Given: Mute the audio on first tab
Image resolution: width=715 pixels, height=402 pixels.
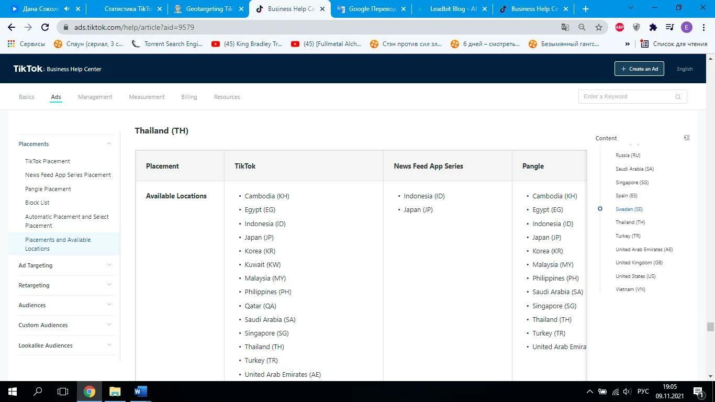Looking at the screenshot, I should (66, 8).
